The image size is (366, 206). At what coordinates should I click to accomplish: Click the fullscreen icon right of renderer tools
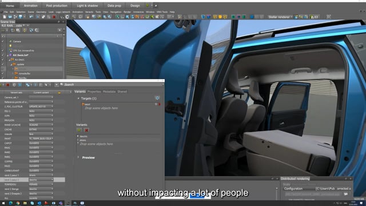point(328,17)
